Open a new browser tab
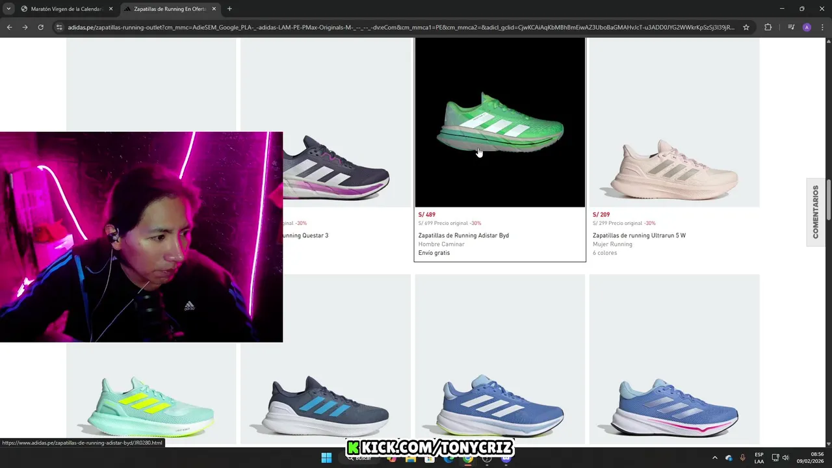The height and width of the screenshot is (468, 832). pyautogui.click(x=229, y=9)
